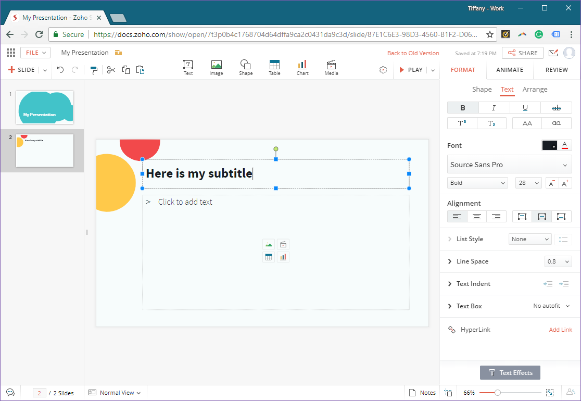
Task: Select slide 1 thumbnail
Action: coord(45,107)
